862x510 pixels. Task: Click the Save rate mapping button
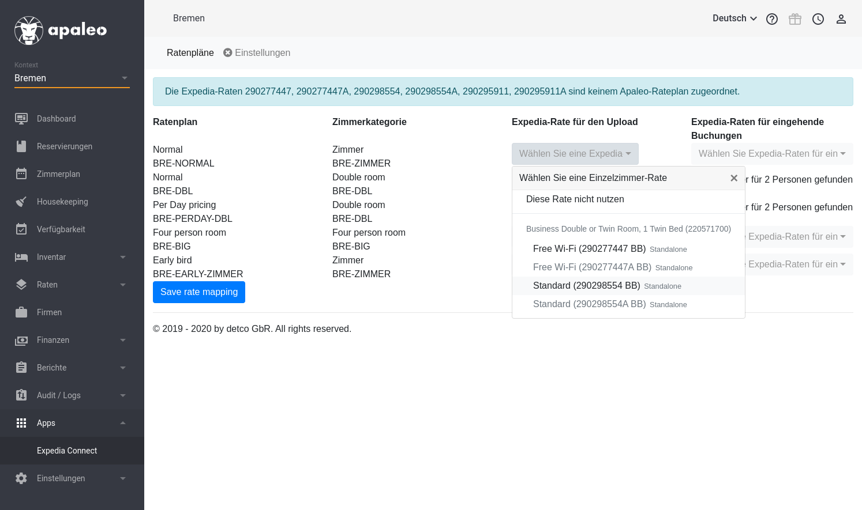(x=199, y=292)
